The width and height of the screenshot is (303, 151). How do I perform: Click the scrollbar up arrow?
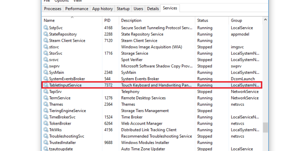[x=265, y=20]
